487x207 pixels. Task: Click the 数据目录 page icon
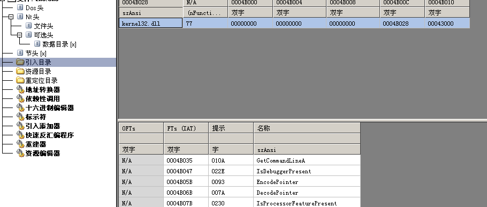tap(37, 44)
